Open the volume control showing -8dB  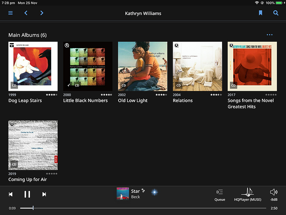click(x=274, y=195)
